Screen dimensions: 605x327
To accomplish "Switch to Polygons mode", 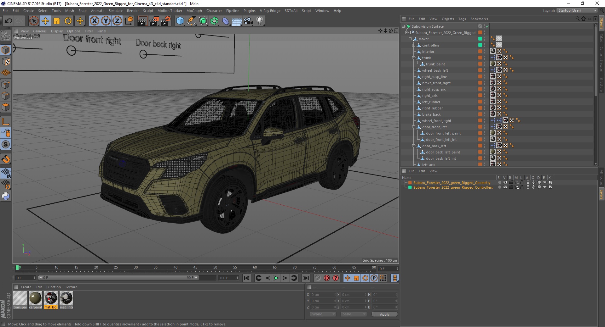I will pyautogui.click(x=6, y=107).
